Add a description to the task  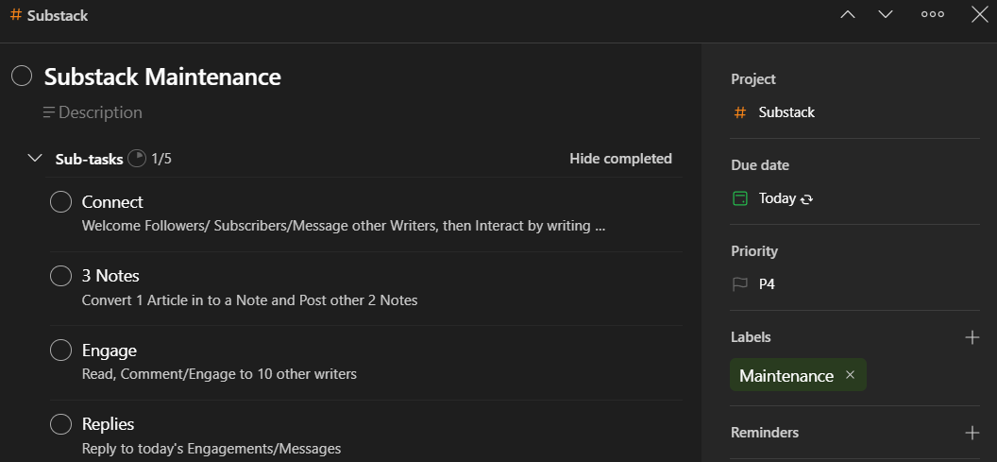93,112
